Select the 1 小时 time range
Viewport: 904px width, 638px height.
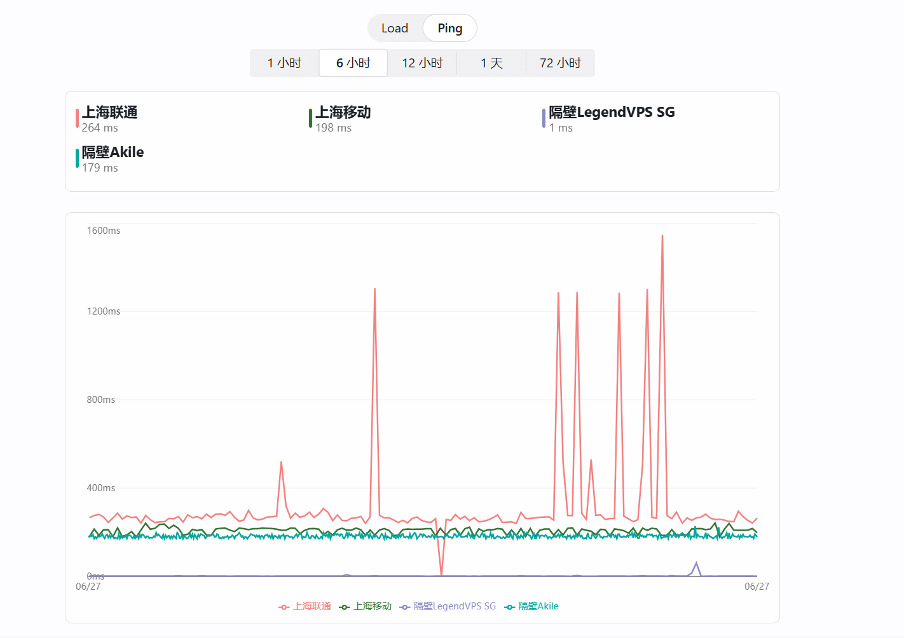tap(284, 63)
